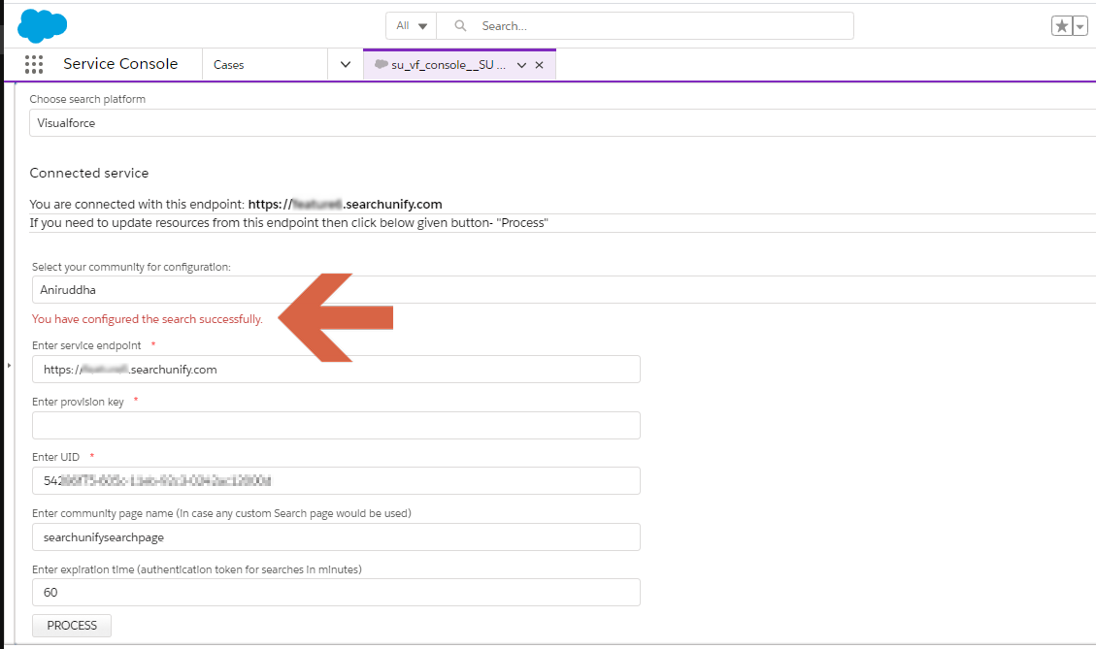Open the All search scope dropdown
The height and width of the screenshot is (649, 1096).
tap(412, 26)
